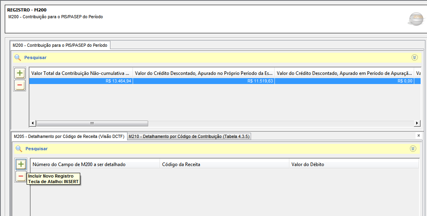Click magnifier icon in M200 Pesquisar bar
Image resolution: width=427 pixels, height=216 pixels.
18,57
